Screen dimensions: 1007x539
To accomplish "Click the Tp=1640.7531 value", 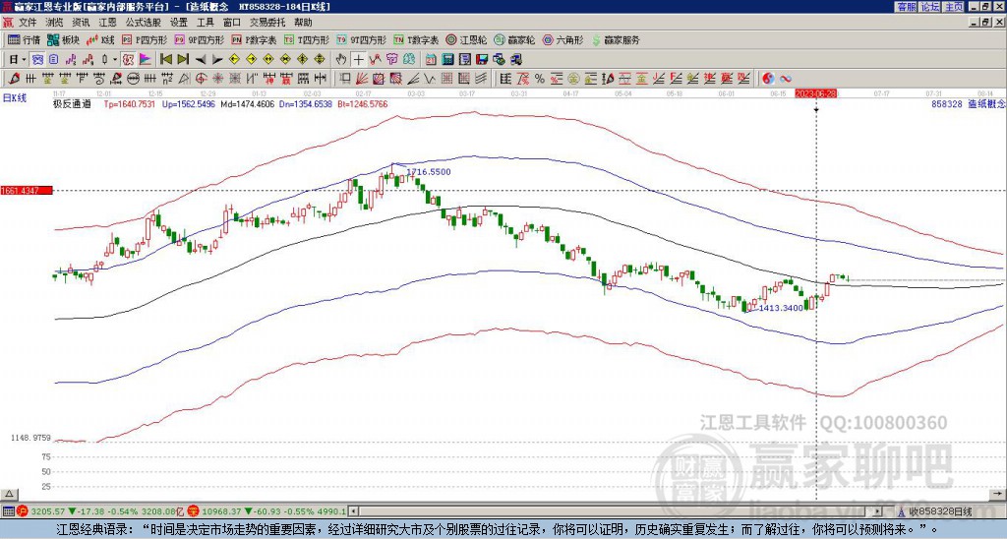I will click(x=129, y=103).
